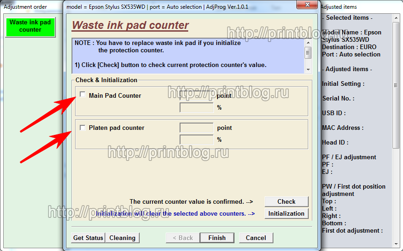
Task: Click the Get Status button
Action: pos(88,238)
